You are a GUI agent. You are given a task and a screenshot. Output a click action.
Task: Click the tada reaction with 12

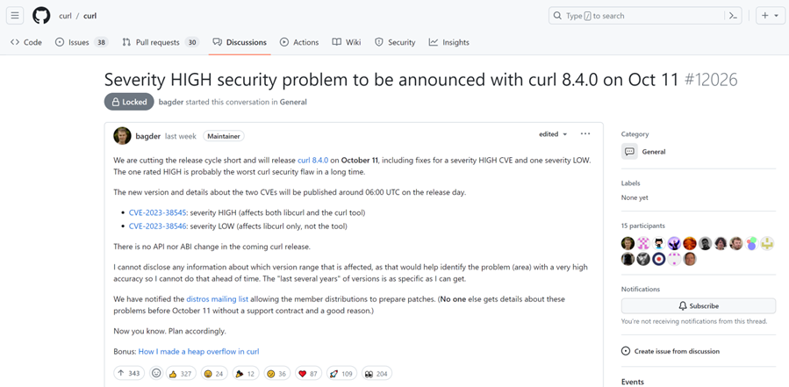pyautogui.click(x=245, y=373)
